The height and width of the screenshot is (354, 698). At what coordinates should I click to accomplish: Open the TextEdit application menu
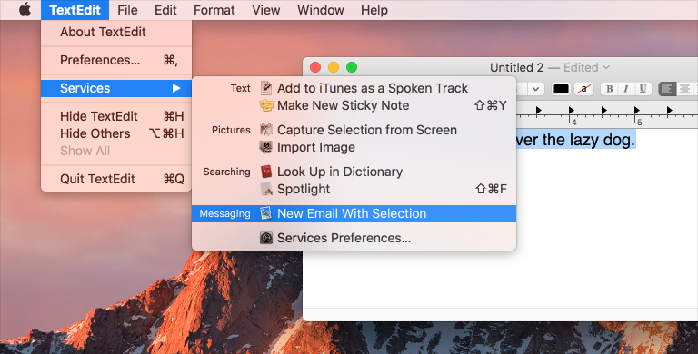coord(75,10)
